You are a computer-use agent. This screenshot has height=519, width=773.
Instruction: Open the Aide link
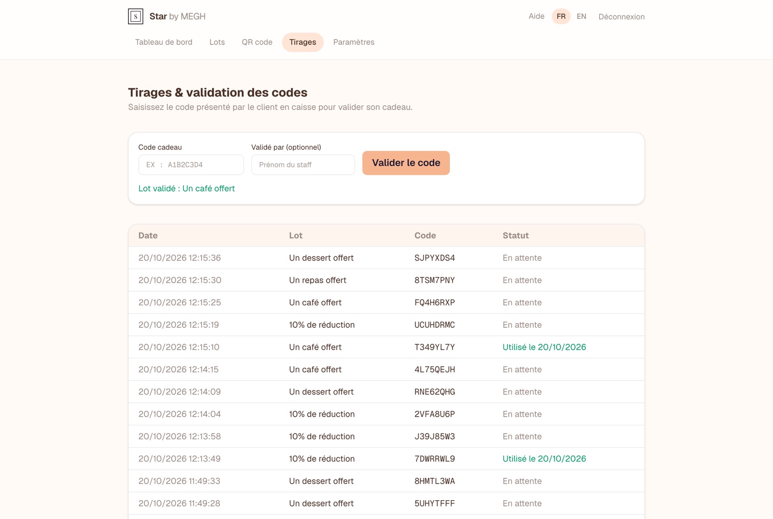click(536, 16)
